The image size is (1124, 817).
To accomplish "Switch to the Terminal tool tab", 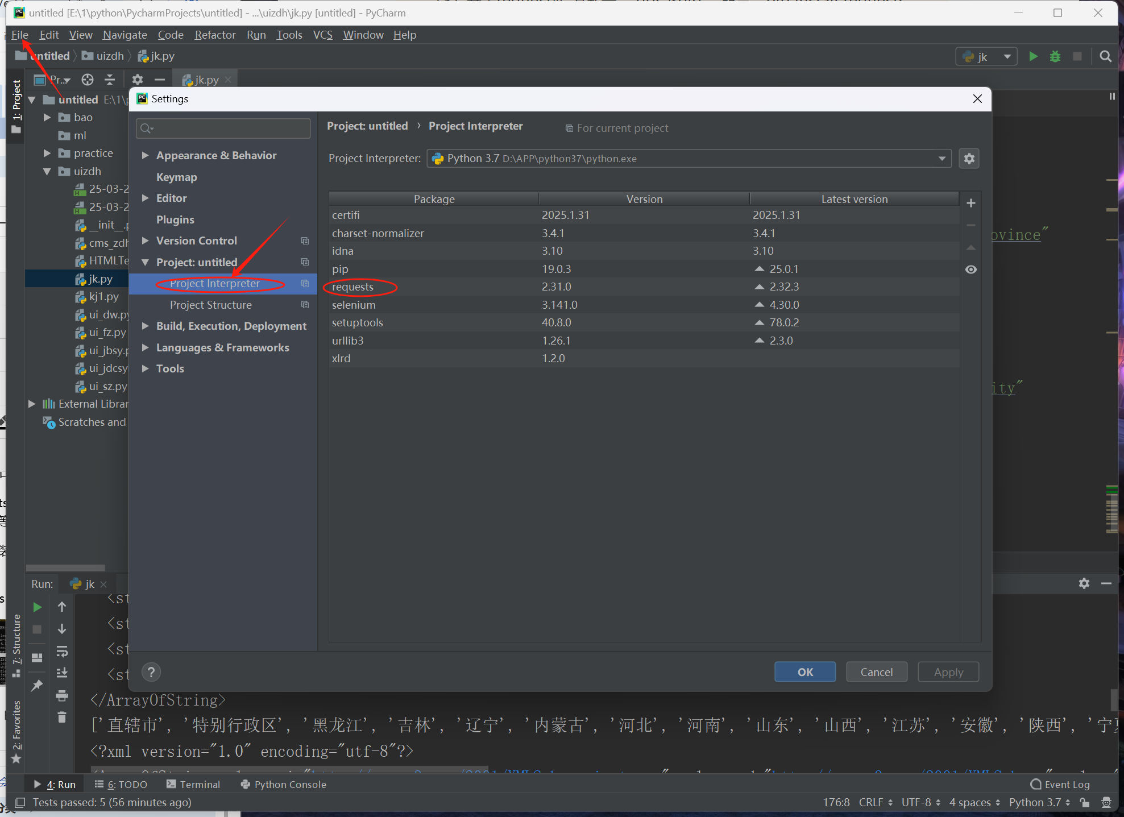I will pos(193,784).
